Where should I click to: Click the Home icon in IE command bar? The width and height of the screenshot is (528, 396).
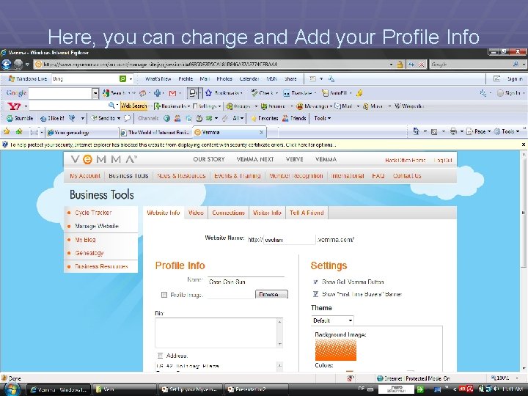pyautogui.click(x=416, y=131)
